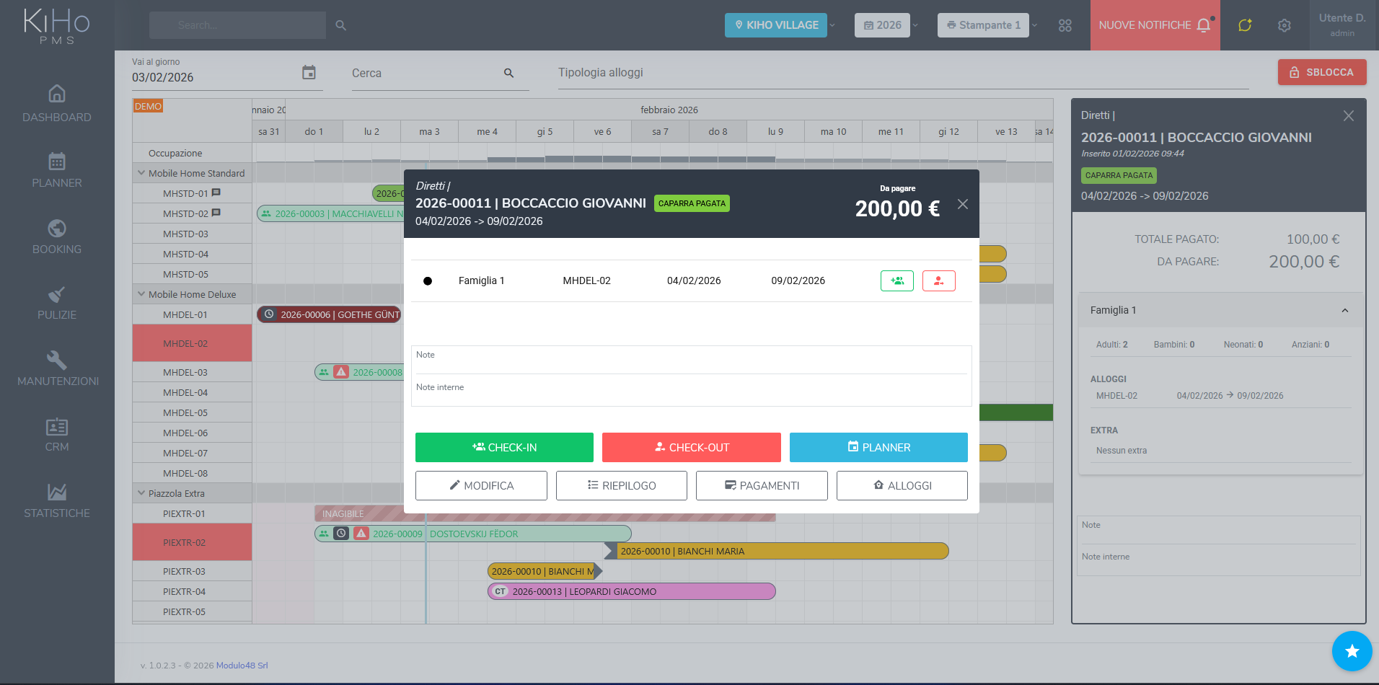Viewport: 1379px width, 685px height.
Task: Open the Tipologia alloggi dropdown
Action: pyautogui.click(x=903, y=73)
